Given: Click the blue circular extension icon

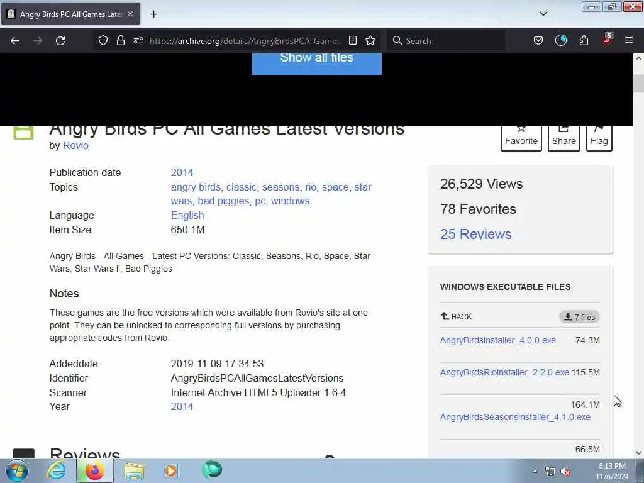Looking at the screenshot, I should pyautogui.click(x=560, y=40).
